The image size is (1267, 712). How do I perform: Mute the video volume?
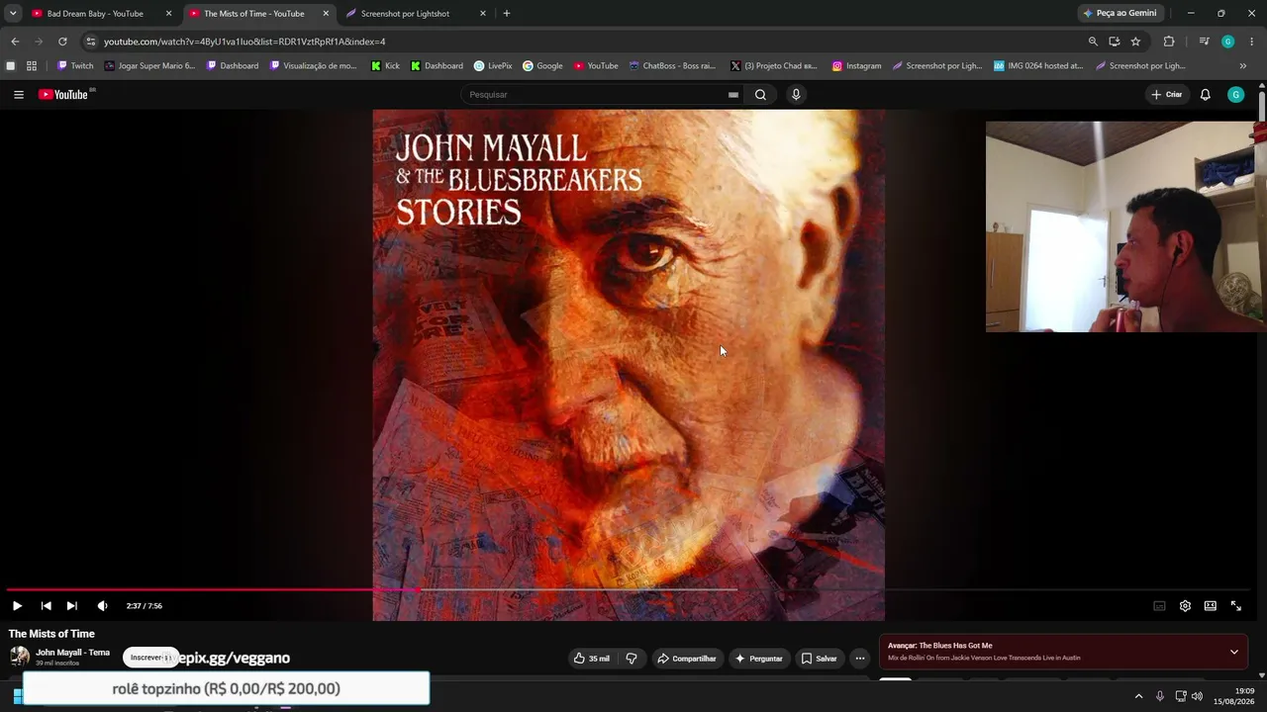click(x=102, y=606)
